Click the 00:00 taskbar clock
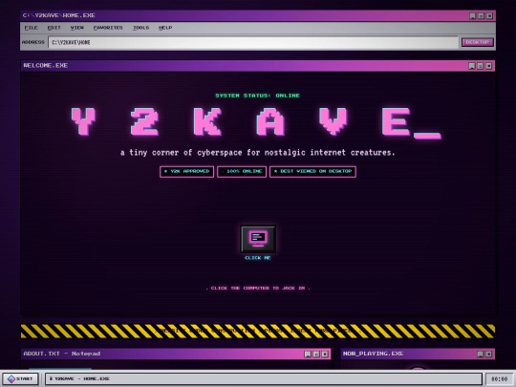The height and width of the screenshot is (387, 516). coord(499,379)
